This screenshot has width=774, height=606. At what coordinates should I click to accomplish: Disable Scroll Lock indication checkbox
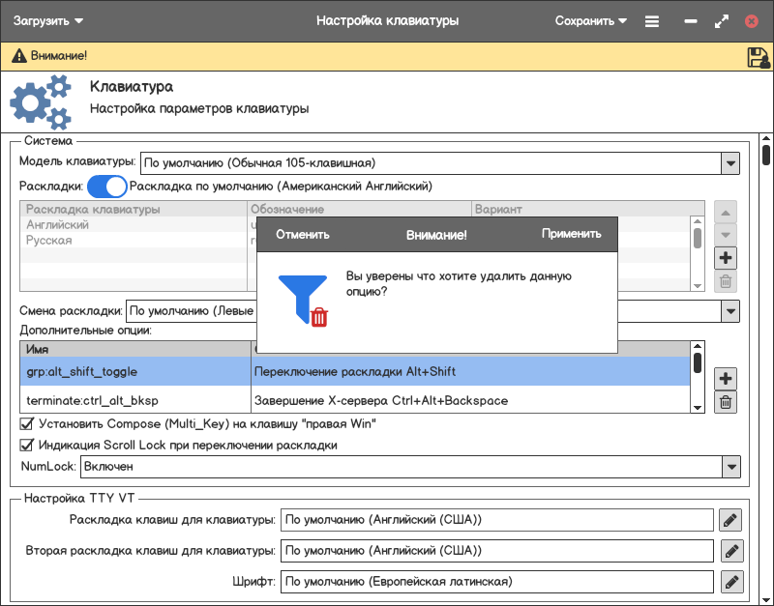tap(27, 446)
